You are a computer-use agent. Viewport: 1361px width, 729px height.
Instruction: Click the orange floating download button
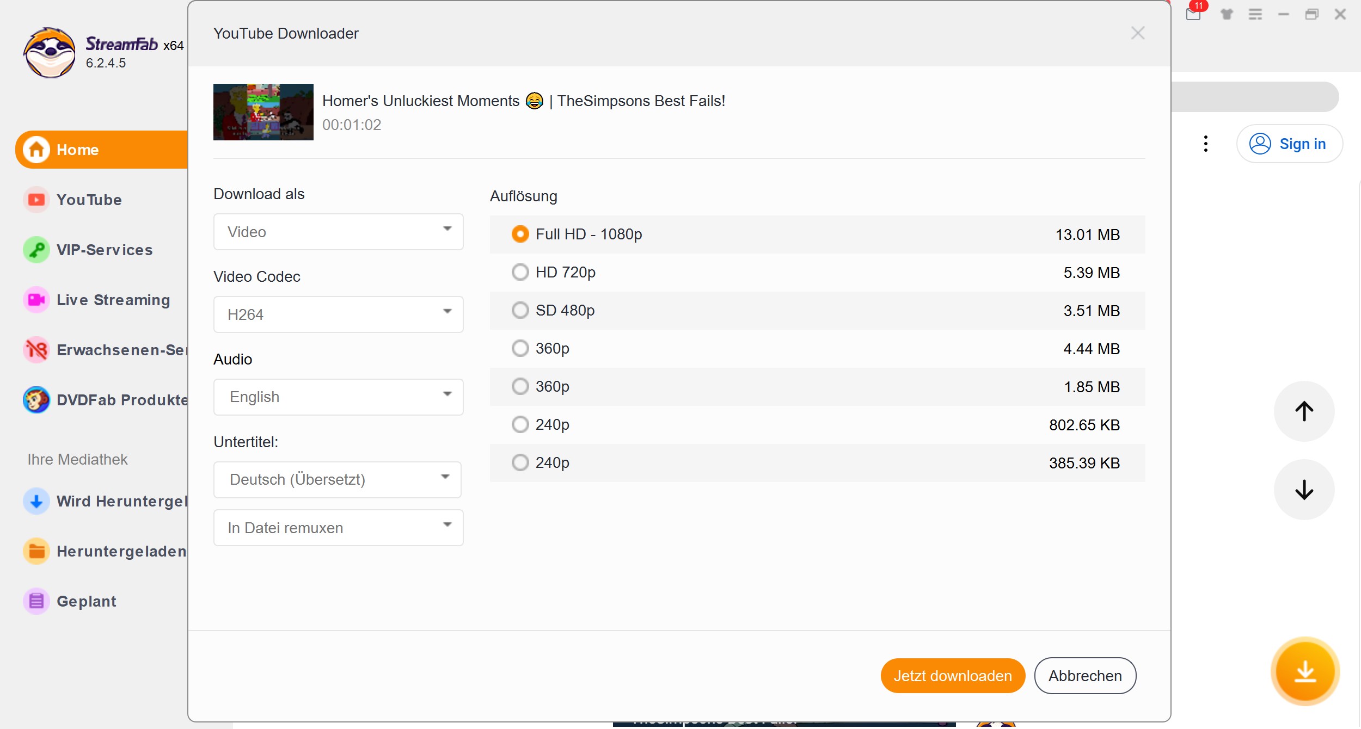1305,671
